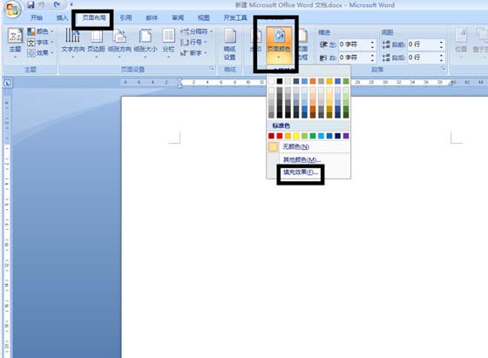Open the 断字 (Hyphenation) dropdown
This screenshot has width=488, height=358.
pyautogui.click(x=193, y=53)
